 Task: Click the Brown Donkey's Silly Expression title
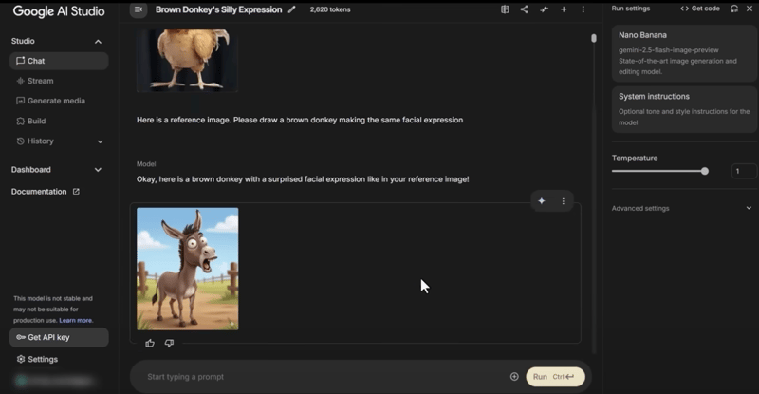click(x=218, y=9)
